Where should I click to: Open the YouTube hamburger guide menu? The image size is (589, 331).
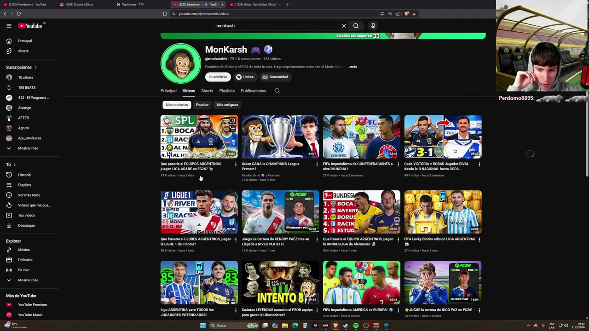tap(9, 26)
